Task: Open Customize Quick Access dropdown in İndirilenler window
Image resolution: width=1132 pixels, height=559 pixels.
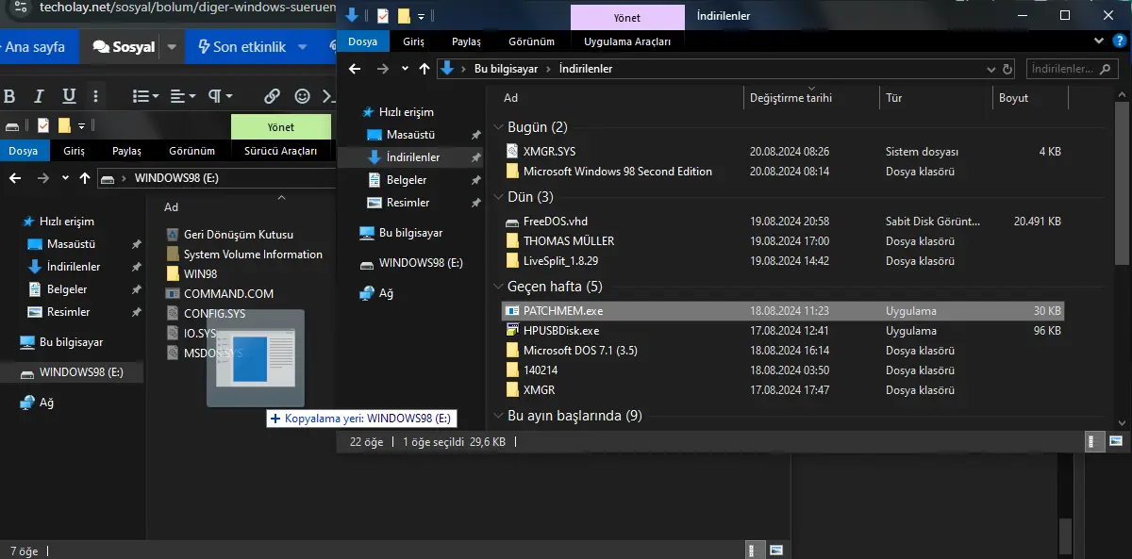Action: [420, 16]
